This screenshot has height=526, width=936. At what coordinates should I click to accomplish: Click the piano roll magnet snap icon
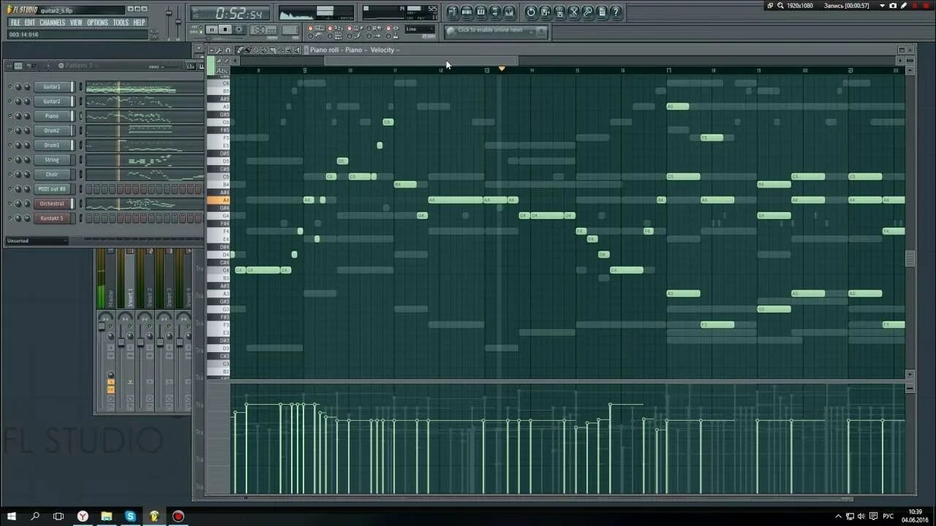point(227,50)
